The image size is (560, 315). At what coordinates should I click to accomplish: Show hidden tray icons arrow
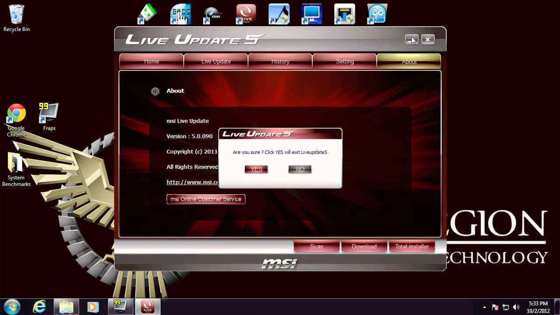click(x=484, y=307)
